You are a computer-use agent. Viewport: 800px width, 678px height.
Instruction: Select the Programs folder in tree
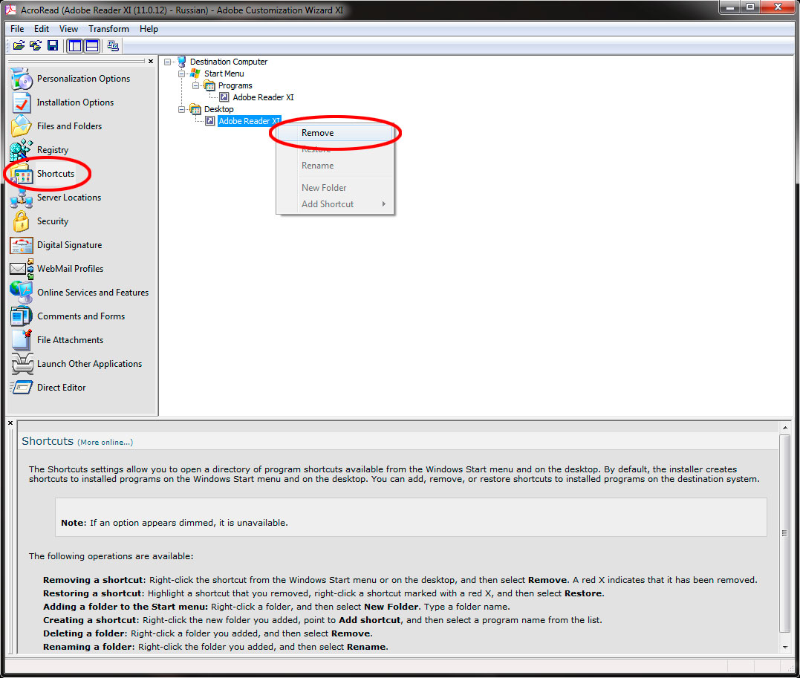235,85
